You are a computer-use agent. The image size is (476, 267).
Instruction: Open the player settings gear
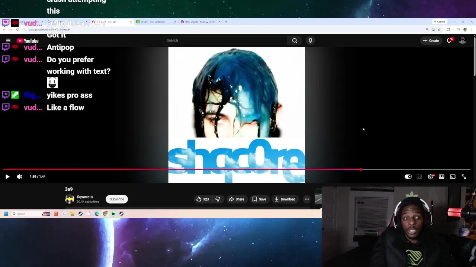tap(430, 177)
